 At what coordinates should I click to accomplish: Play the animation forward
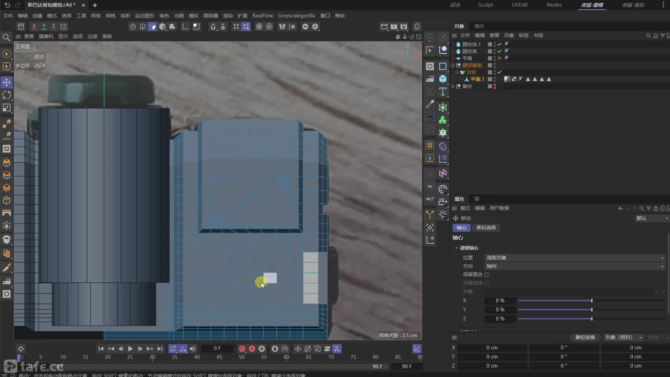pyautogui.click(x=130, y=349)
